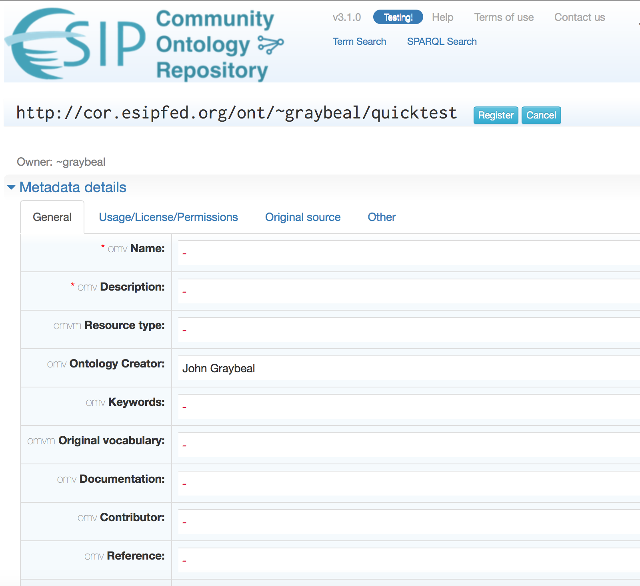Click the Documentation input field
Viewport: 640px width, 586px height.
pyautogui.click(x=409, y=484)
